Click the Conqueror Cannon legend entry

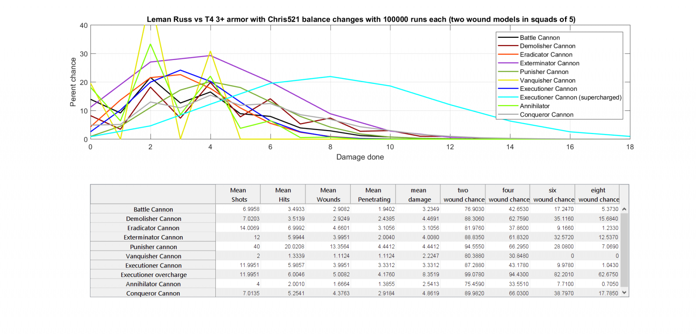(x=546, y=115)
